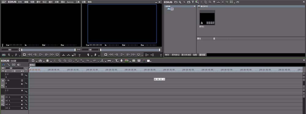Expand the 1 A audio track
Screen dimensions: 306x114
tap(6, 97)
